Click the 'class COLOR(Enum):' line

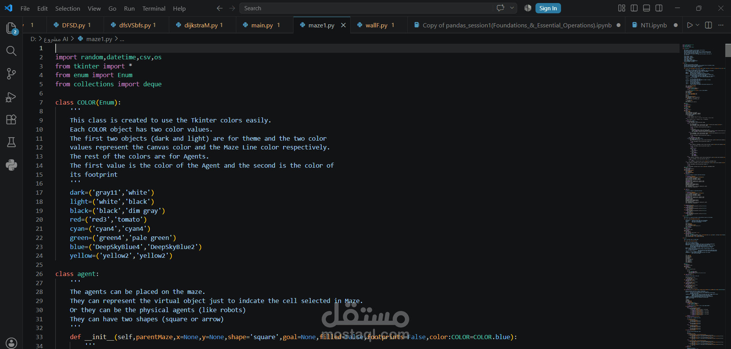88,102
